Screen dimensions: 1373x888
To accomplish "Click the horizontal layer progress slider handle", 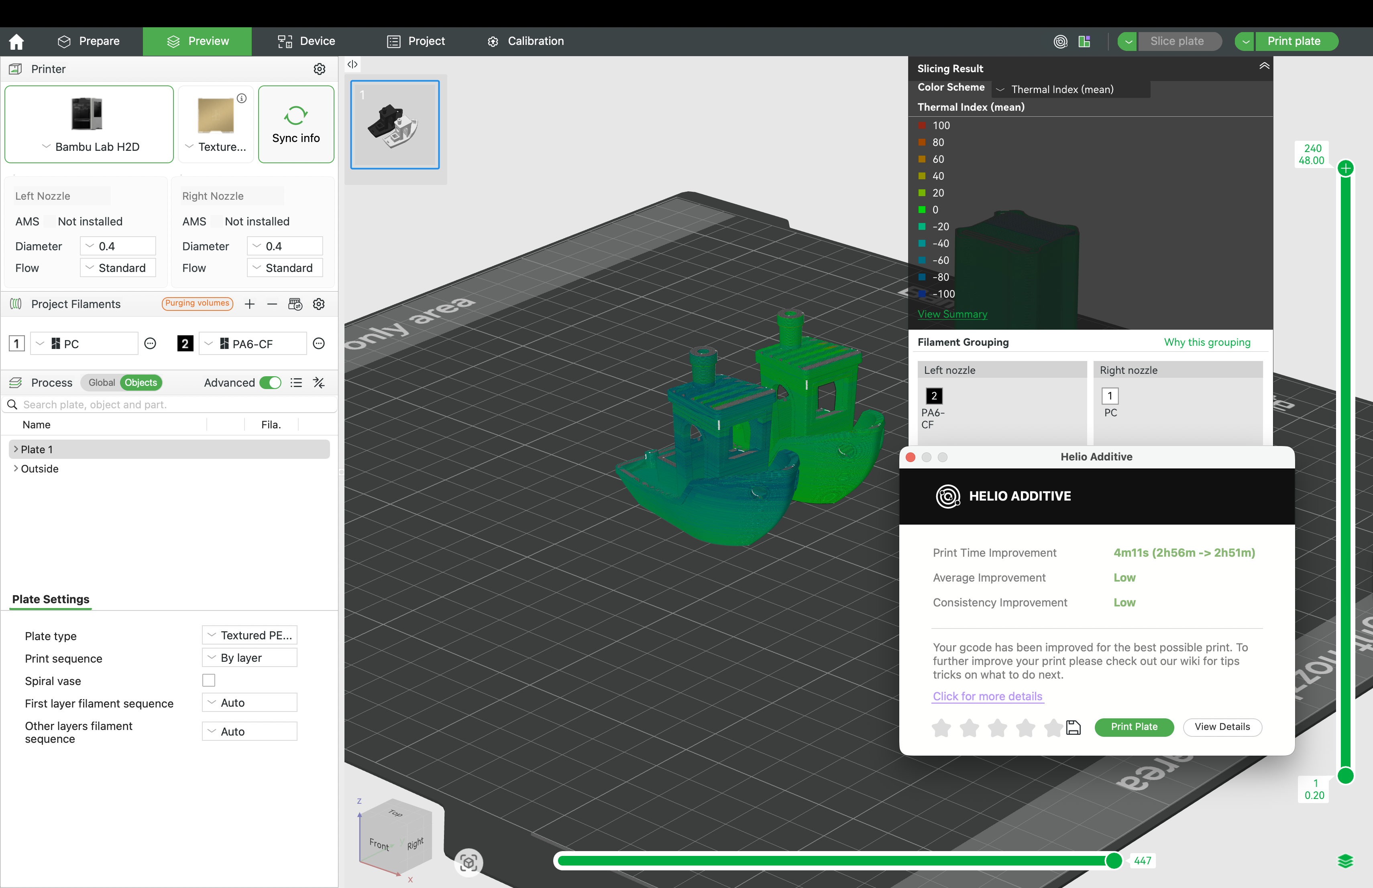I will coord(1113,860).
